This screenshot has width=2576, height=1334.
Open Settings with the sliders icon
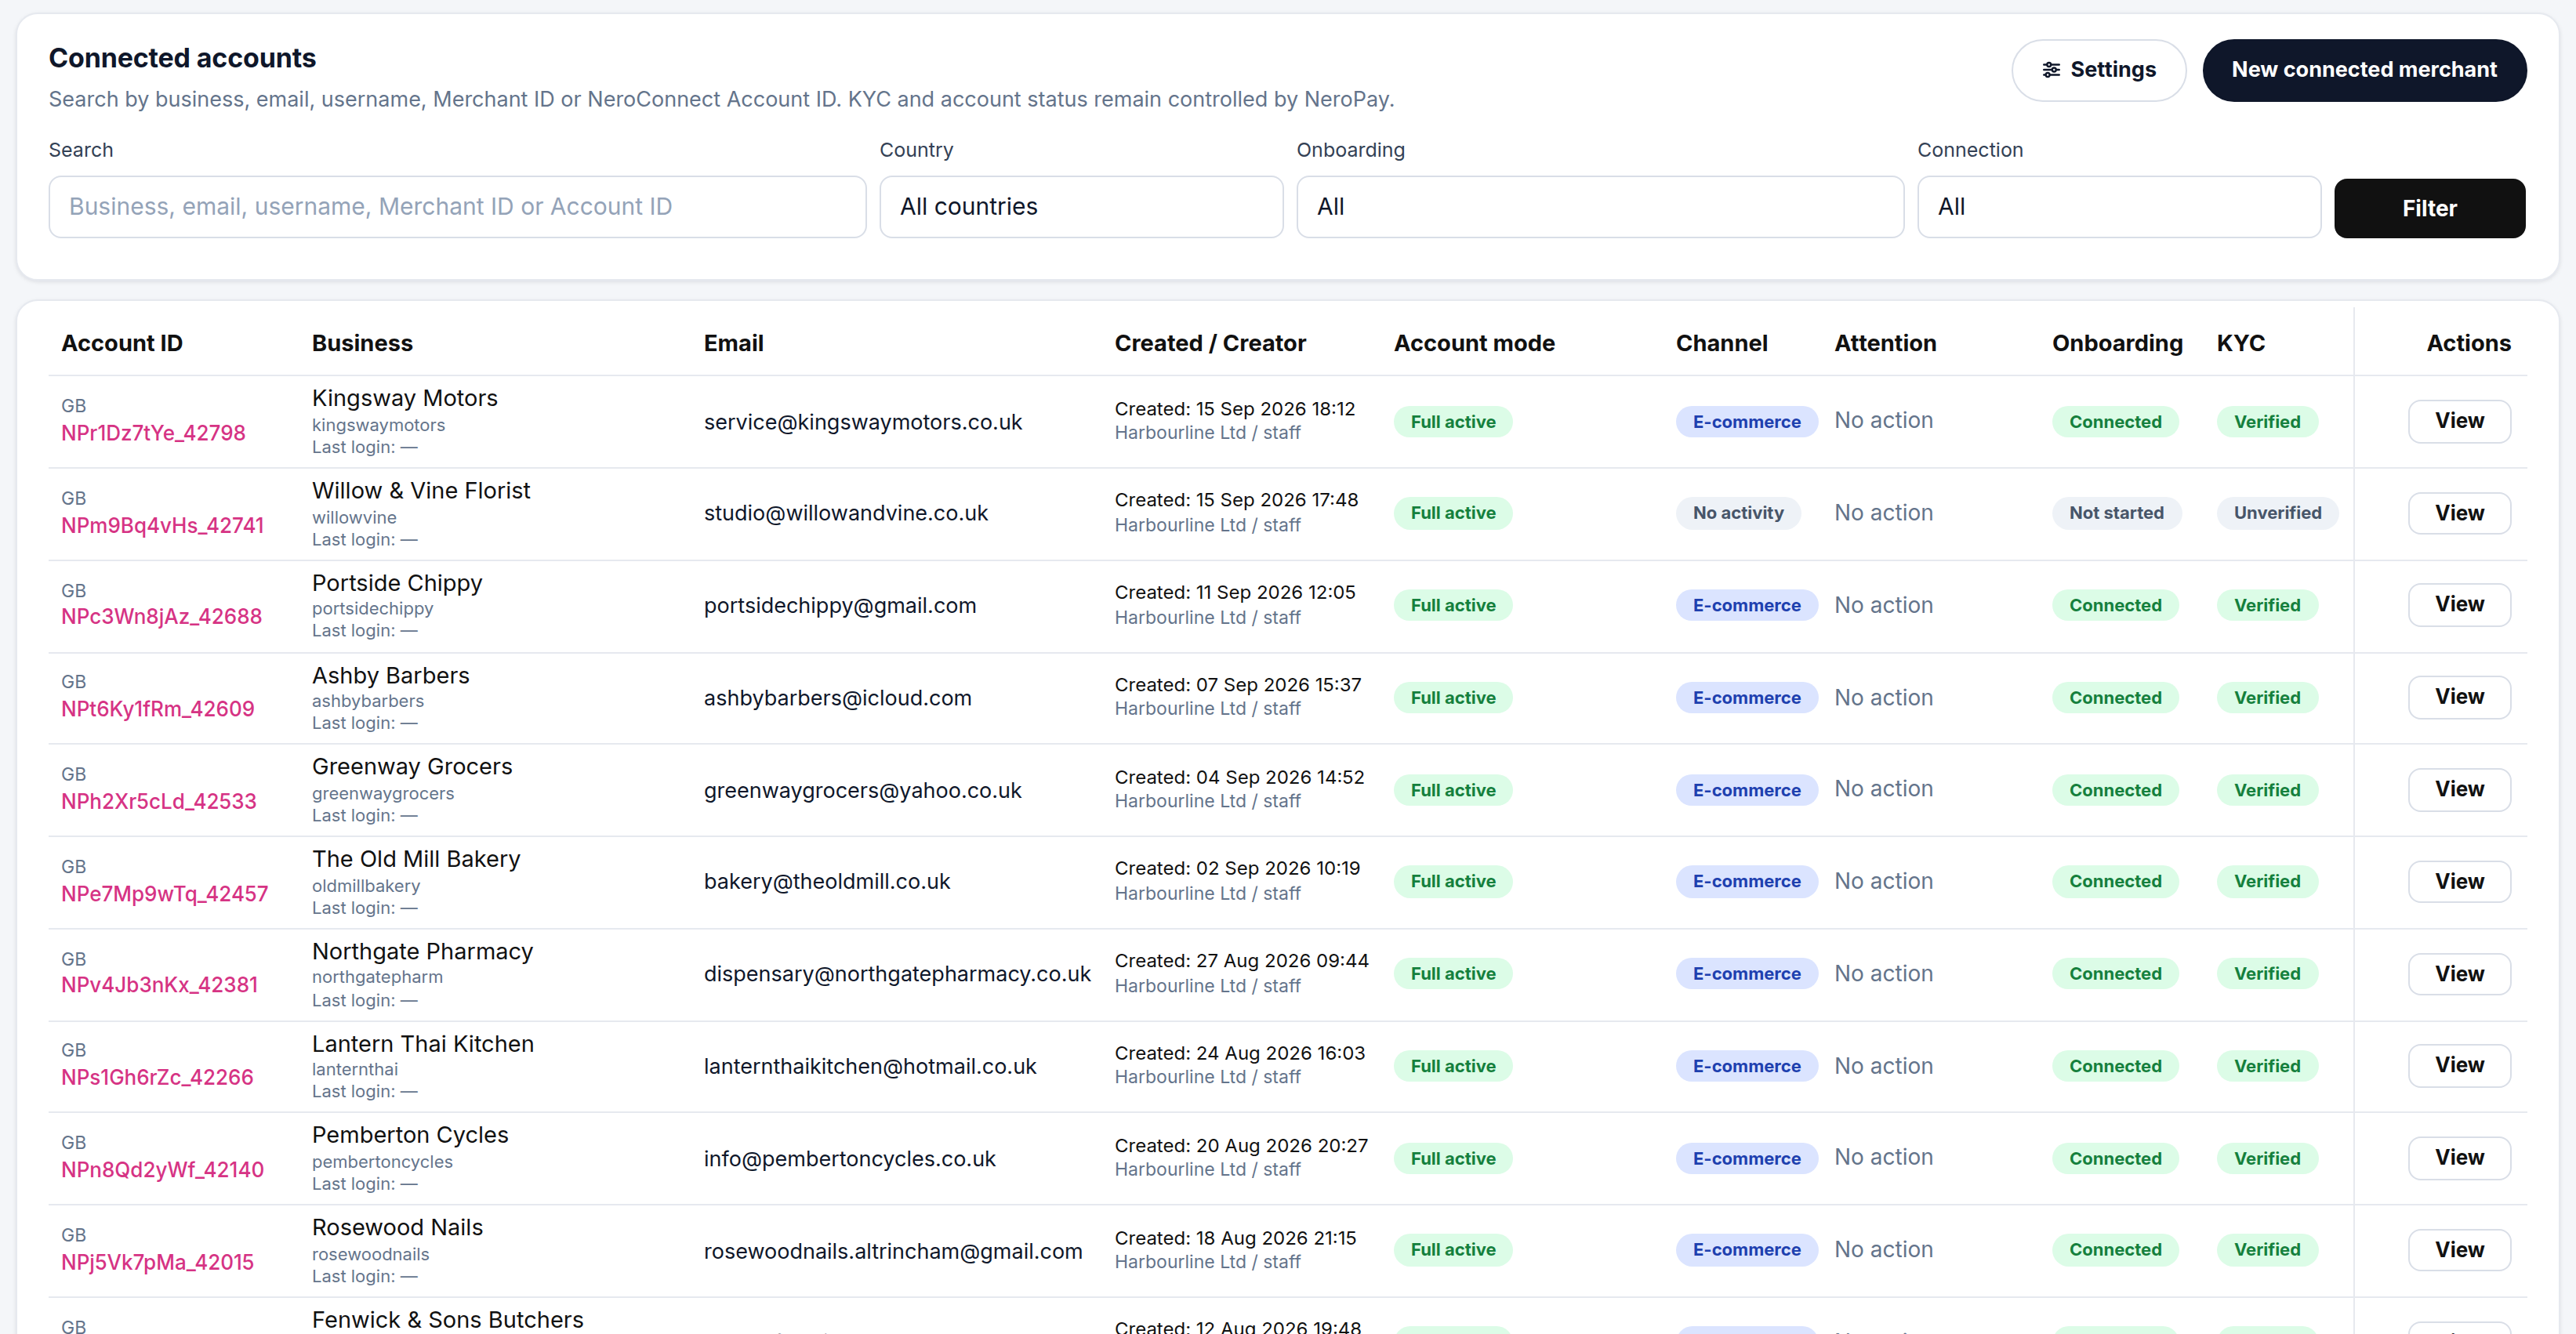point(2098,70)
